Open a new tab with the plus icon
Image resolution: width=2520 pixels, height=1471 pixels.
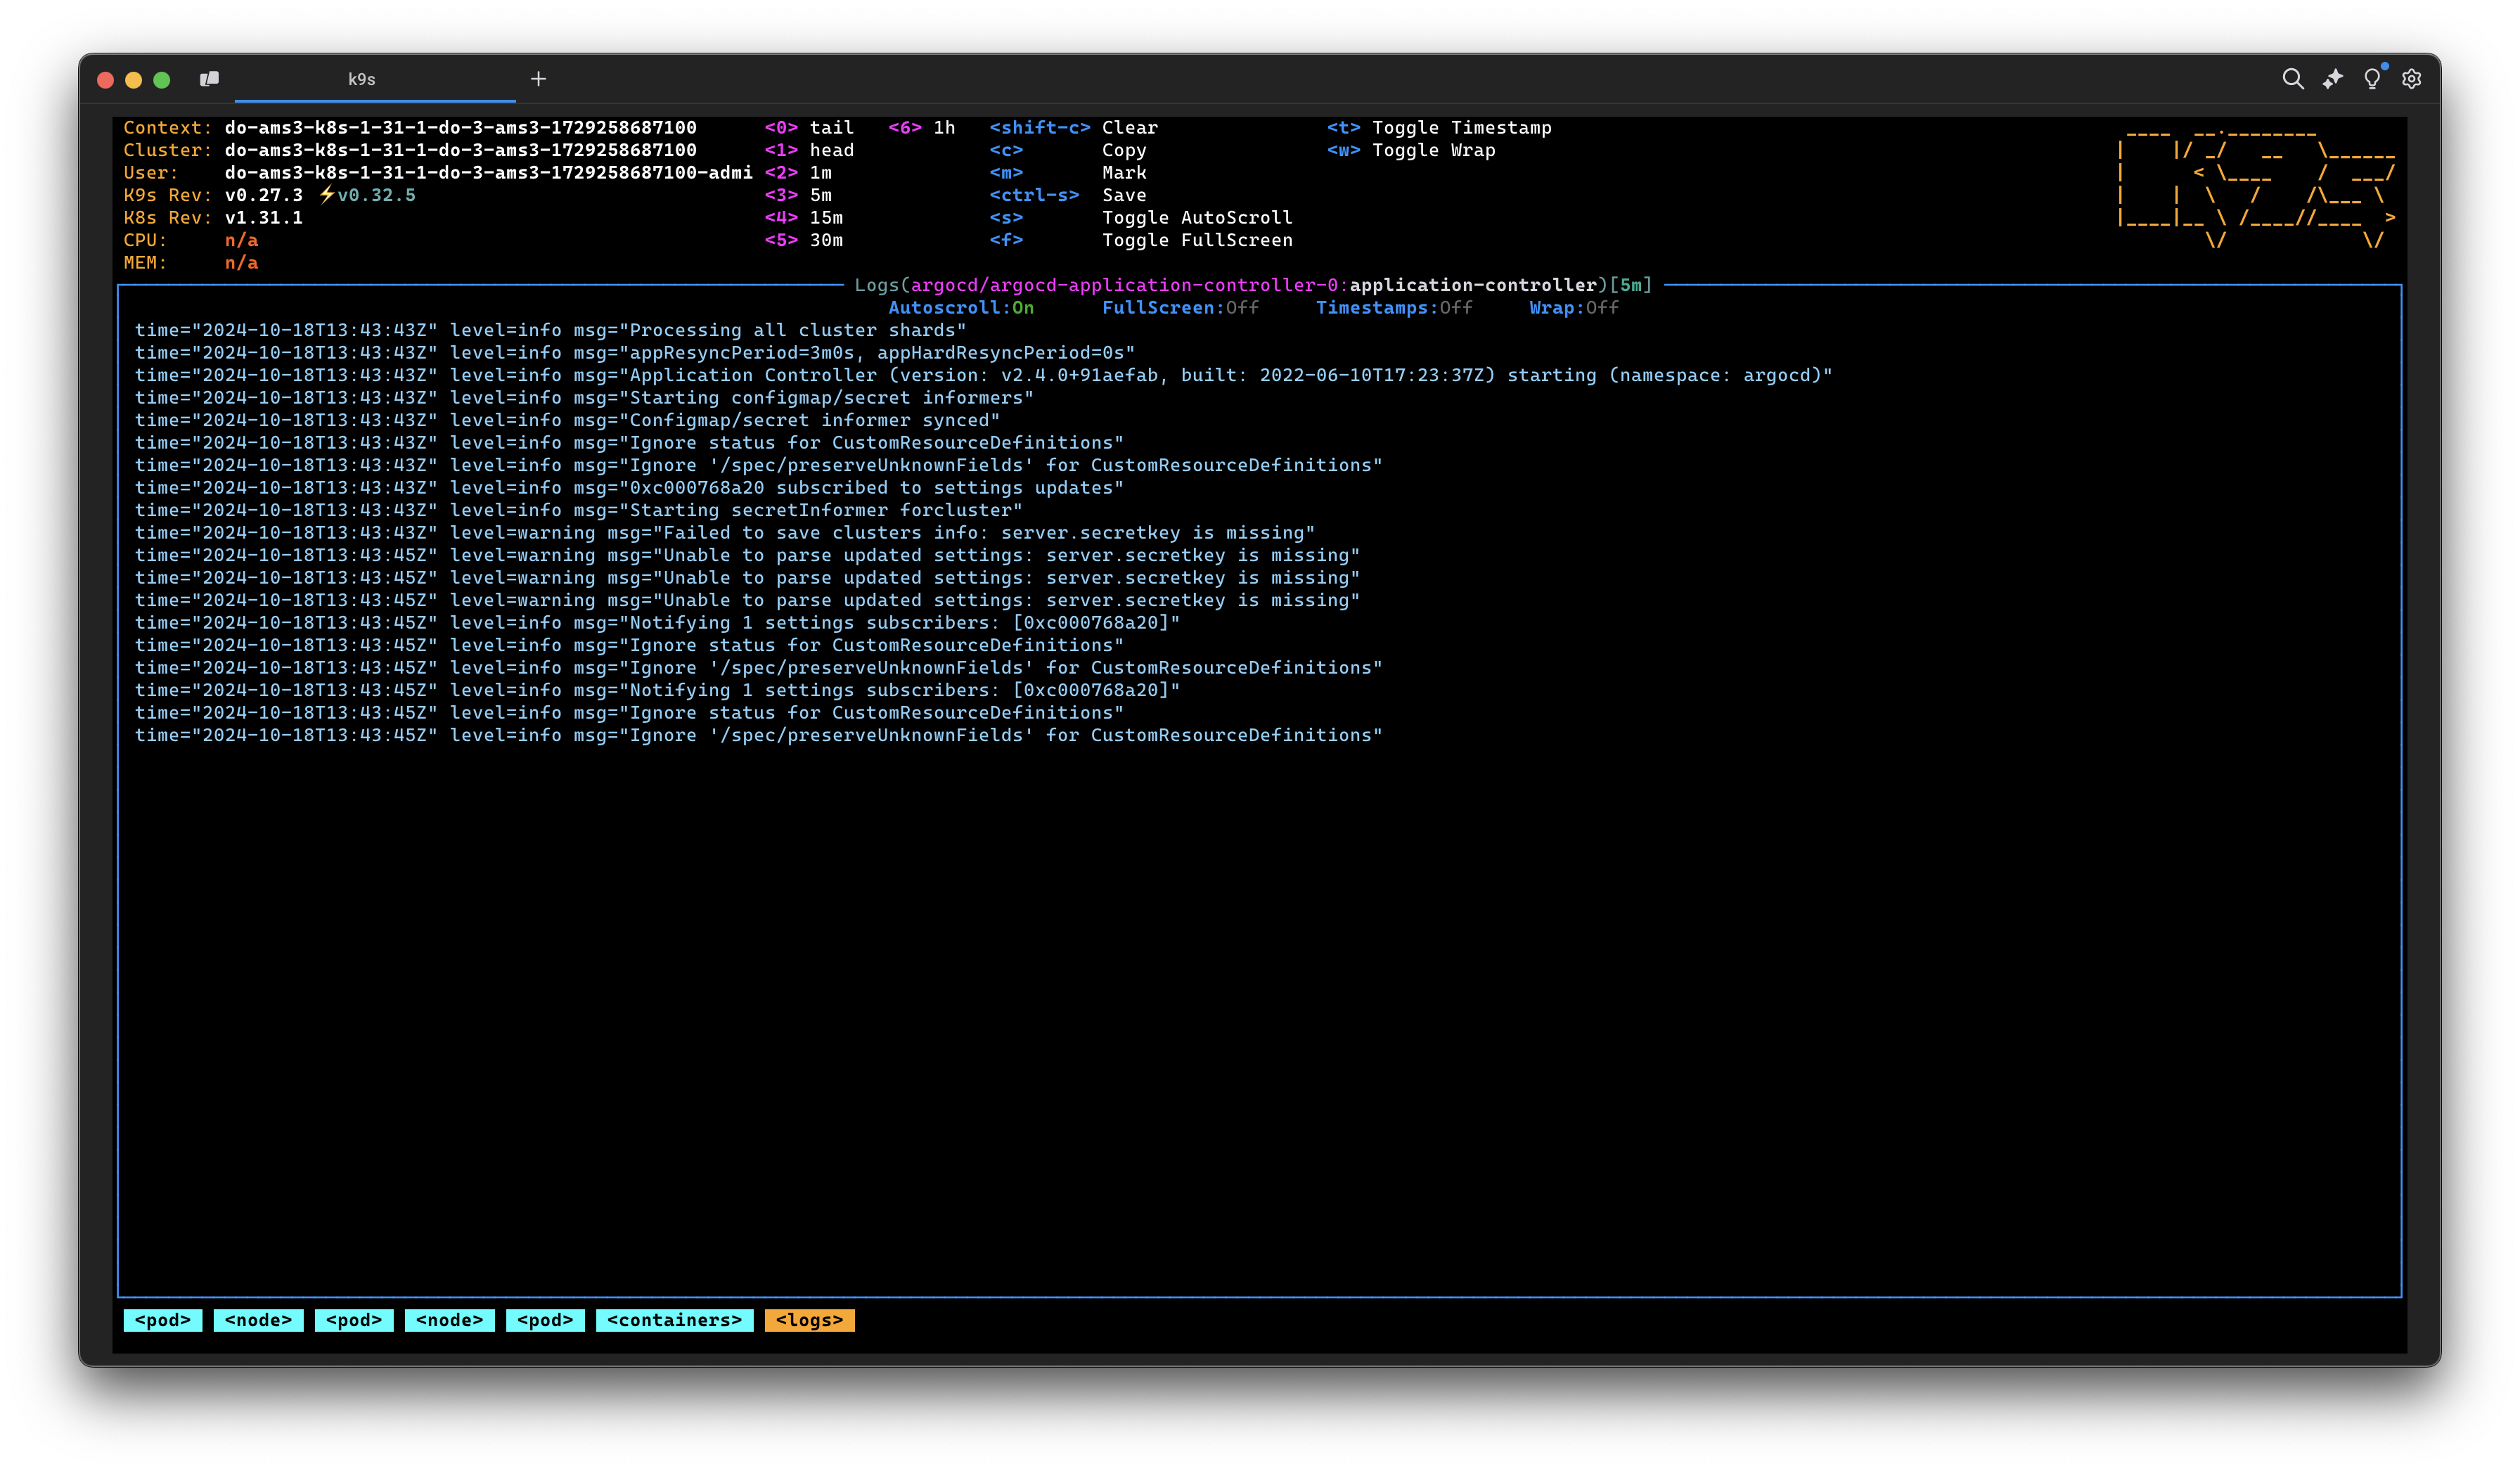(538, 79)
